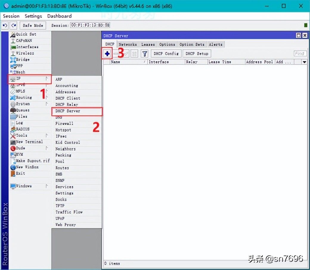Image resolution: width=310 pixels, height=270 pixels.
Task: Click the DHCP Setup button
Action: click(197, 54)
